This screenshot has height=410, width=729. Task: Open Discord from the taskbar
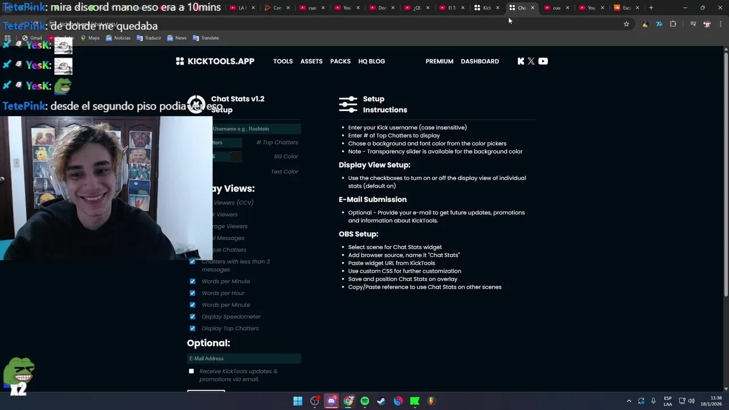click(331, 401)
